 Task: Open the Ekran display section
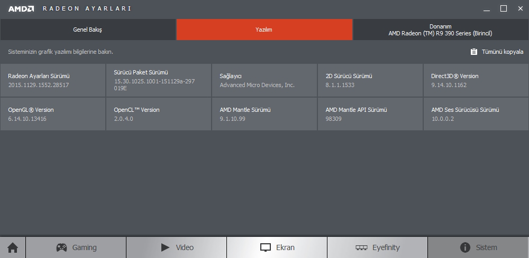[277, 247]
